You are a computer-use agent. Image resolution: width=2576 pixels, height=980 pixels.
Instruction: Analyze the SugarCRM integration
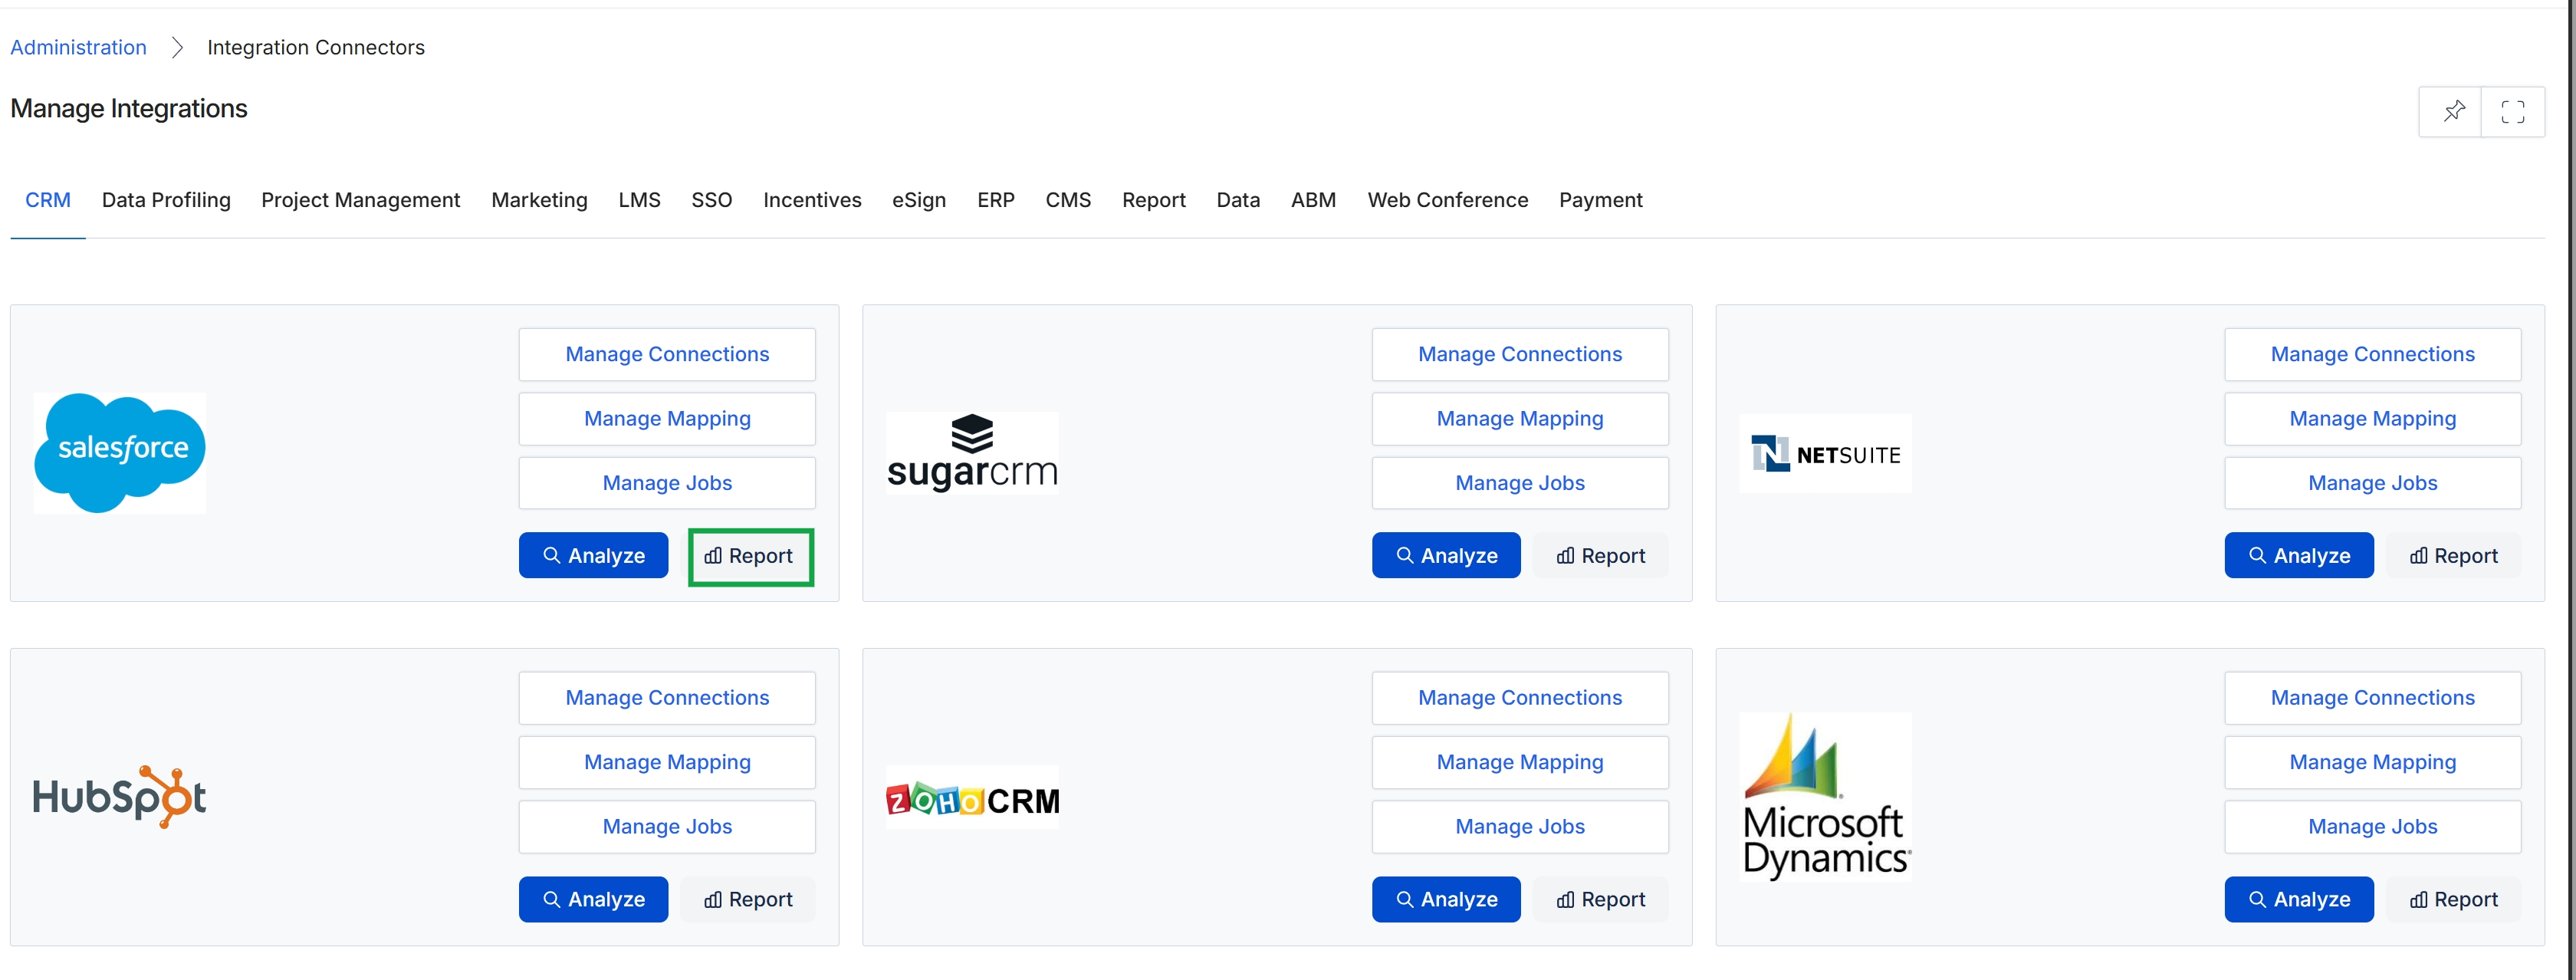click(x=1446, y=555)
